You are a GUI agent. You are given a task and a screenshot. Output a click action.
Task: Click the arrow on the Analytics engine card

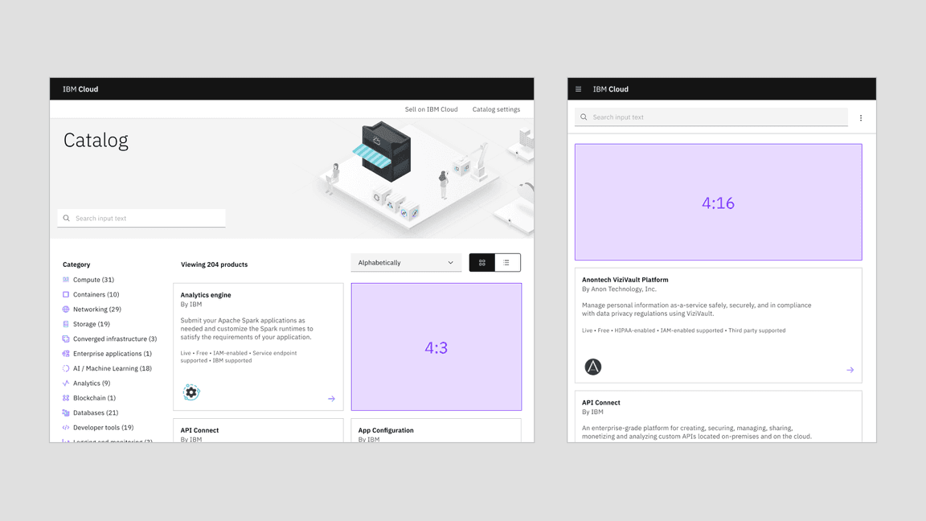pos(330,398)
